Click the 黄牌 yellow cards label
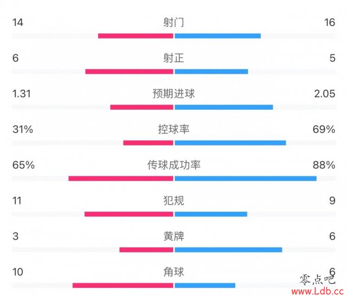The width and height of the screenshot is (348, 296). tap(174, 236)
